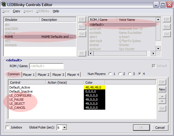
Task: Select the Default_Active control row
Action: click(x=82, y=87)
